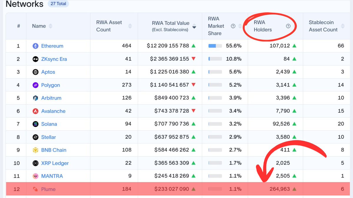
Task: Click Arbitrum's value $849 400 723
Action: pos(172,98)
